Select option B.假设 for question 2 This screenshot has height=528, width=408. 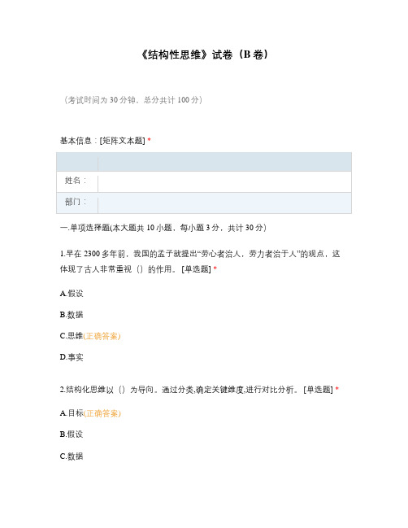click(72, 434)
